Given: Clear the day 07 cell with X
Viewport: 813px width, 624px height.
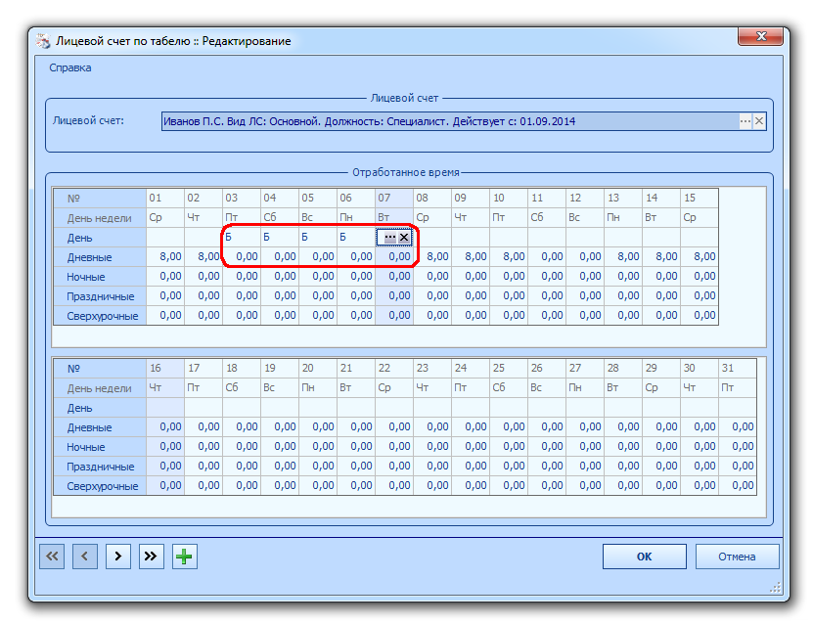Looking at the screenshot, I should coord(404,238).
